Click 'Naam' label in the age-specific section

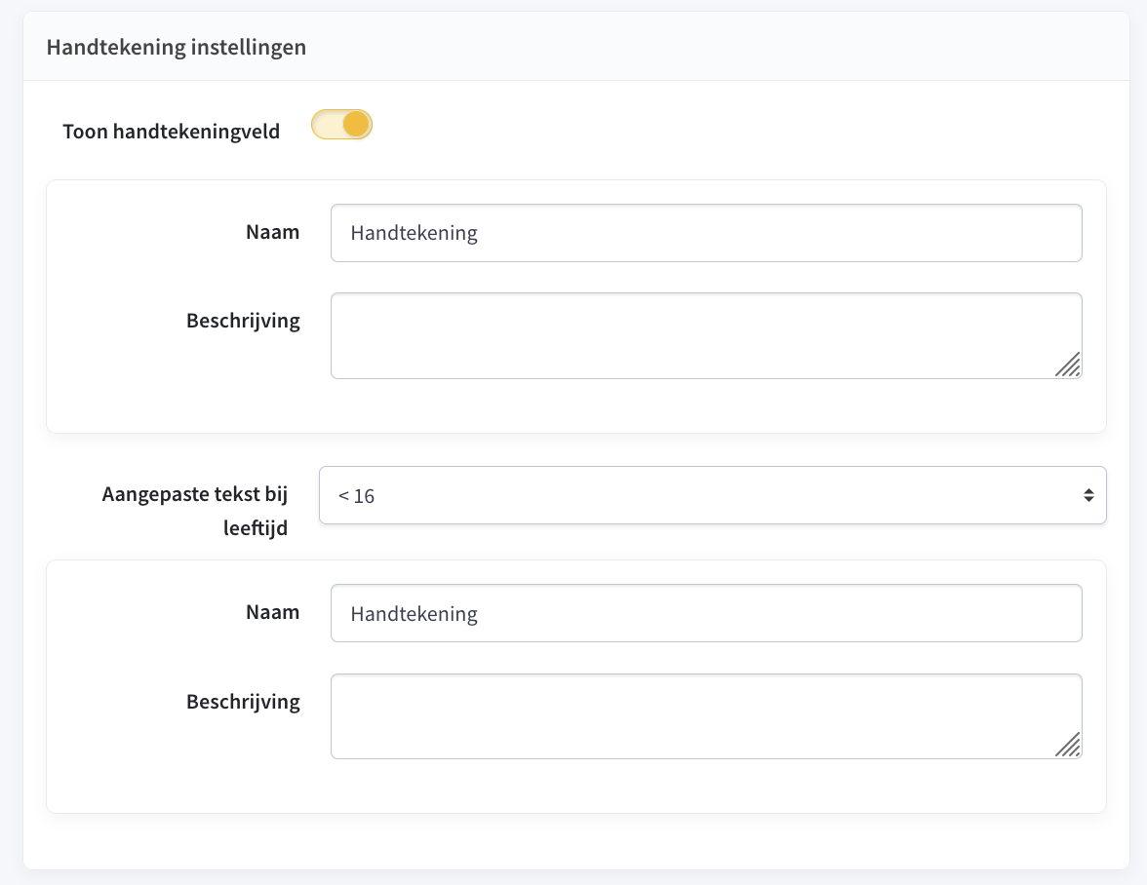[x=273, y=612]
